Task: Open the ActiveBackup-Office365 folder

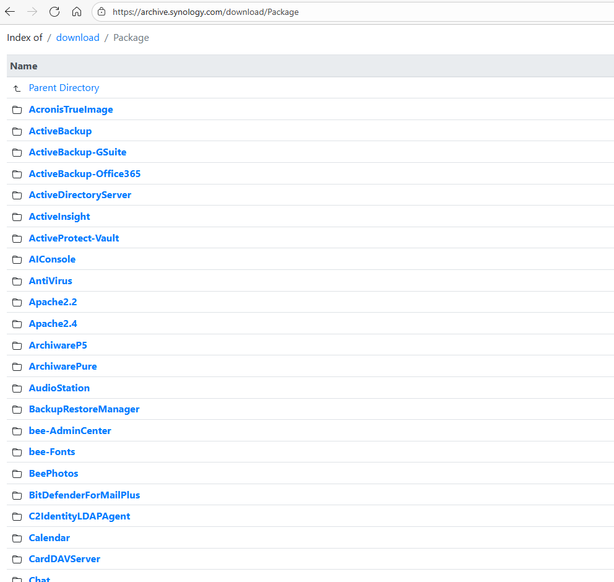Action: coord(85,174)
